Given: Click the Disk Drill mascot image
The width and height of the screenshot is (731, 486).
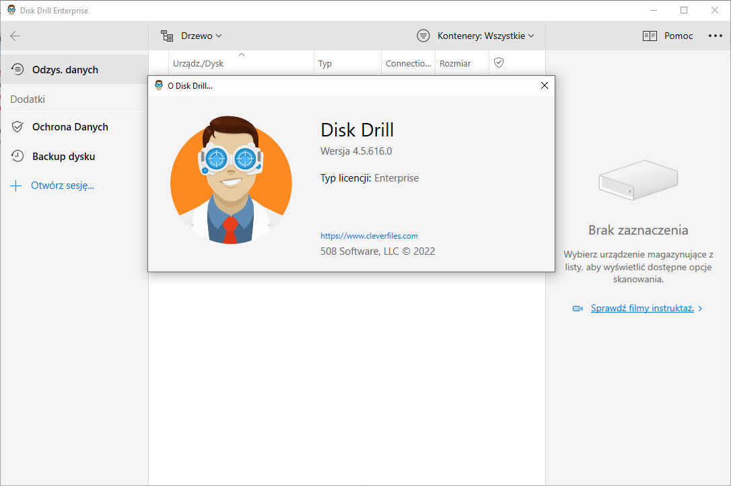Looking at the screenshot, I should 232,180.
